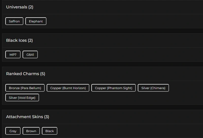Choose the Silver (Chimera) charm
This screenshot has width=203, height=138.
[153, 88]
